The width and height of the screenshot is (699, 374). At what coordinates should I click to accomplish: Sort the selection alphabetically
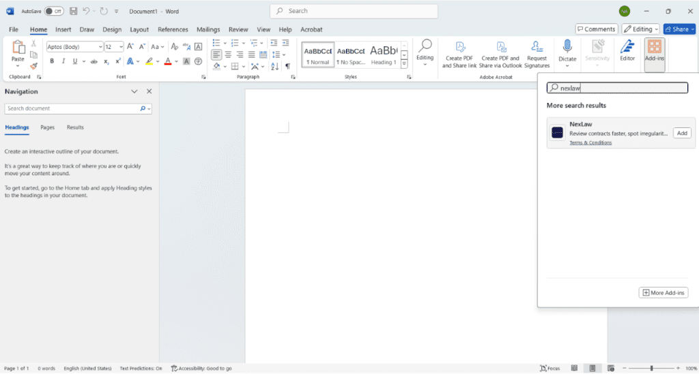pyautogui.click(x=274, y=66)
